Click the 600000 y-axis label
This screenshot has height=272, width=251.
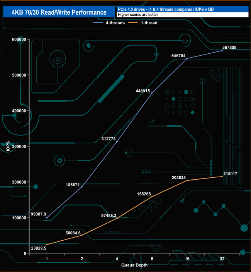point(19,39)
